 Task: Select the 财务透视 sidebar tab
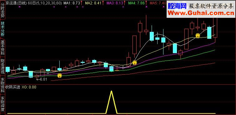click(3, 67)
